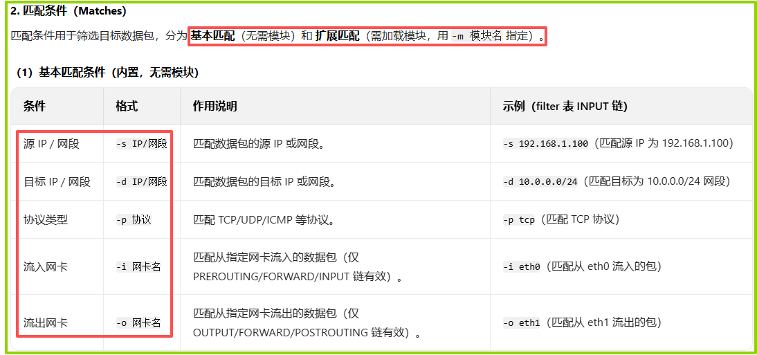
Task: Click the '-s IP/网段' format code
Action: click(x=141, y=143)
